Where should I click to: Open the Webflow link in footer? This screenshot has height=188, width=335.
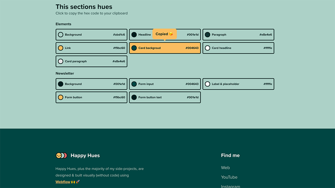[63, 182]
